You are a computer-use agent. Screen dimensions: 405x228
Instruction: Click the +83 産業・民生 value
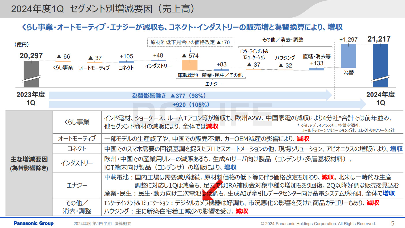(x=222, y=64)
